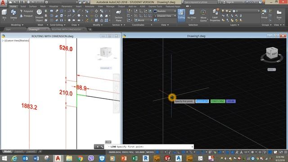Viewport: 288px width, 162px height.
Task: Open the Realistic visual style dropdown
Action: click(x=165, y=11)
